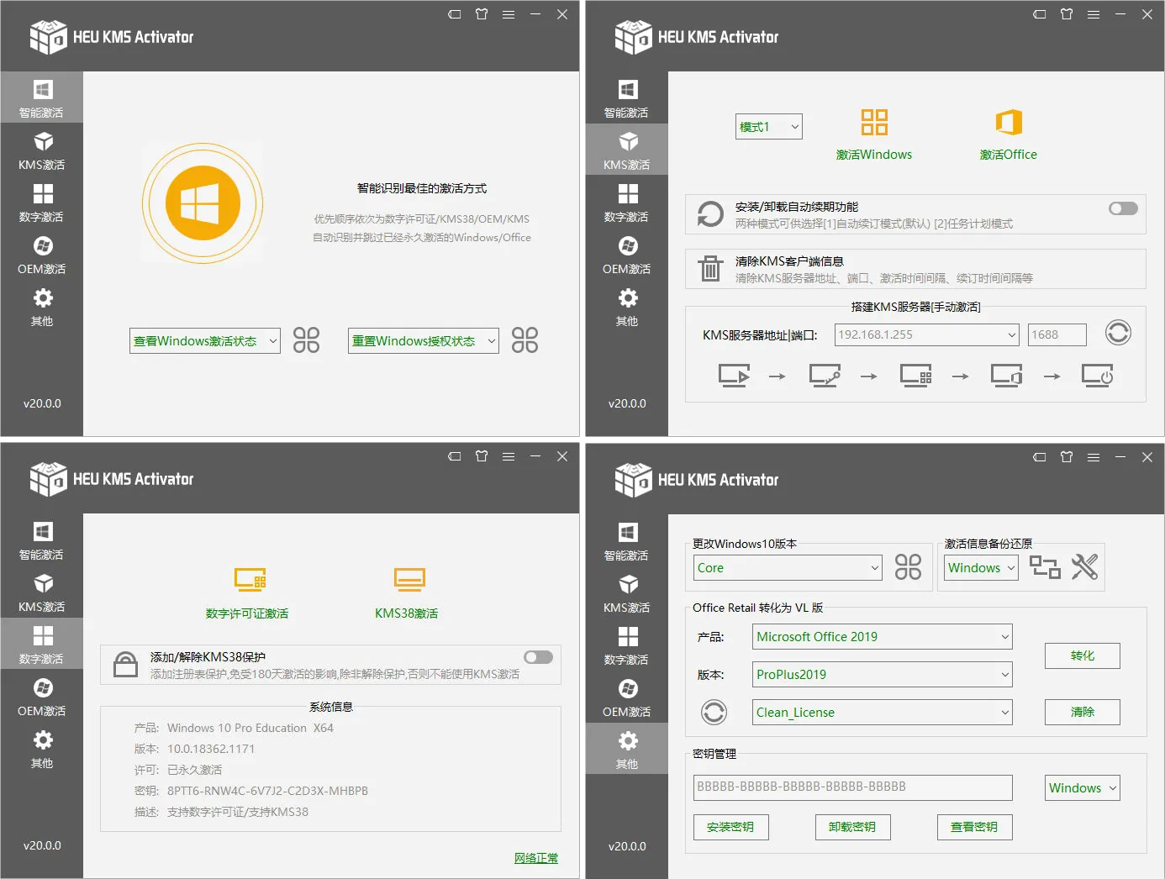Select 智能激活 tab in top-left window
1165x879 pixels.
tap(41, 97)
